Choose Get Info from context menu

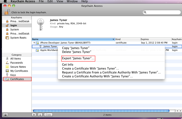pos(68,64)
